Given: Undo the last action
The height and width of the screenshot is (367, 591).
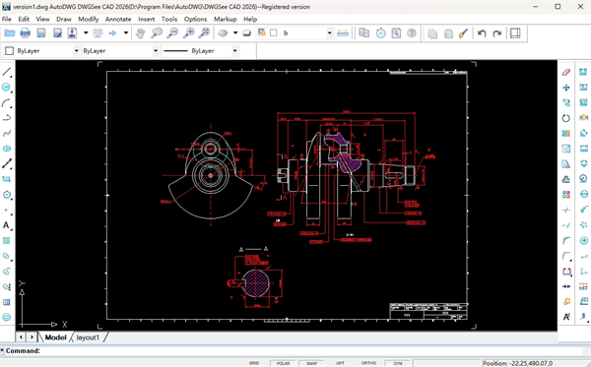Looking at the screenshot, I should [x=482, y=33].
